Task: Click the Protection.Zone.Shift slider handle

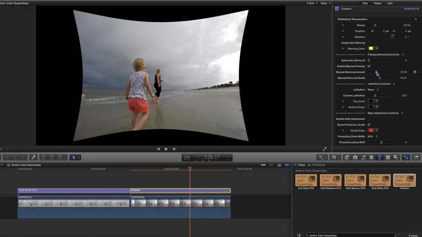Action: pyautogui.click(x=381, y=142)
